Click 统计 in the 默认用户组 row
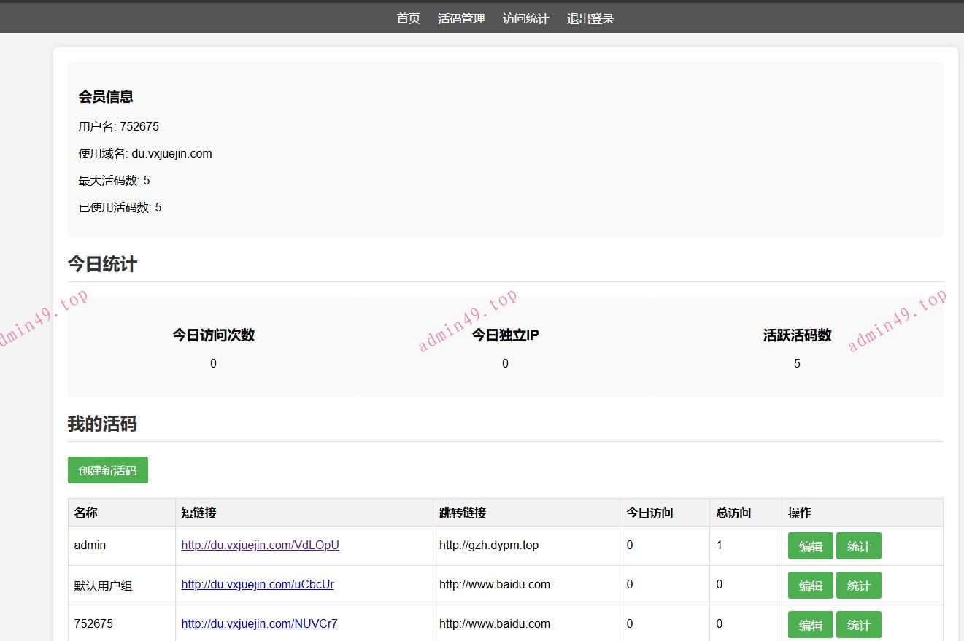 tap(858, 586)
